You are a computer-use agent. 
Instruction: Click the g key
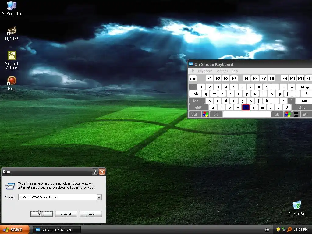(242, 101)
